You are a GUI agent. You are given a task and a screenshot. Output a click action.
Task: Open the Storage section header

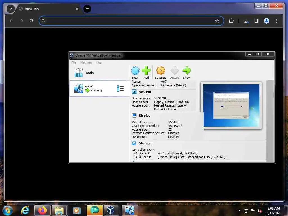[x=145, y=143]
